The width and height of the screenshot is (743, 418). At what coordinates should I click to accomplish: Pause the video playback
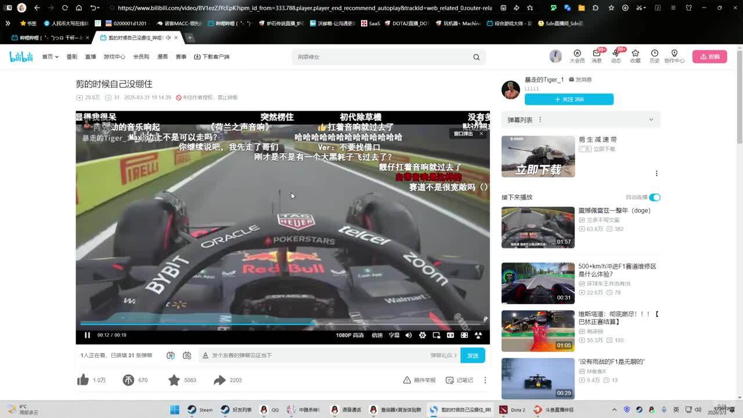87,335
